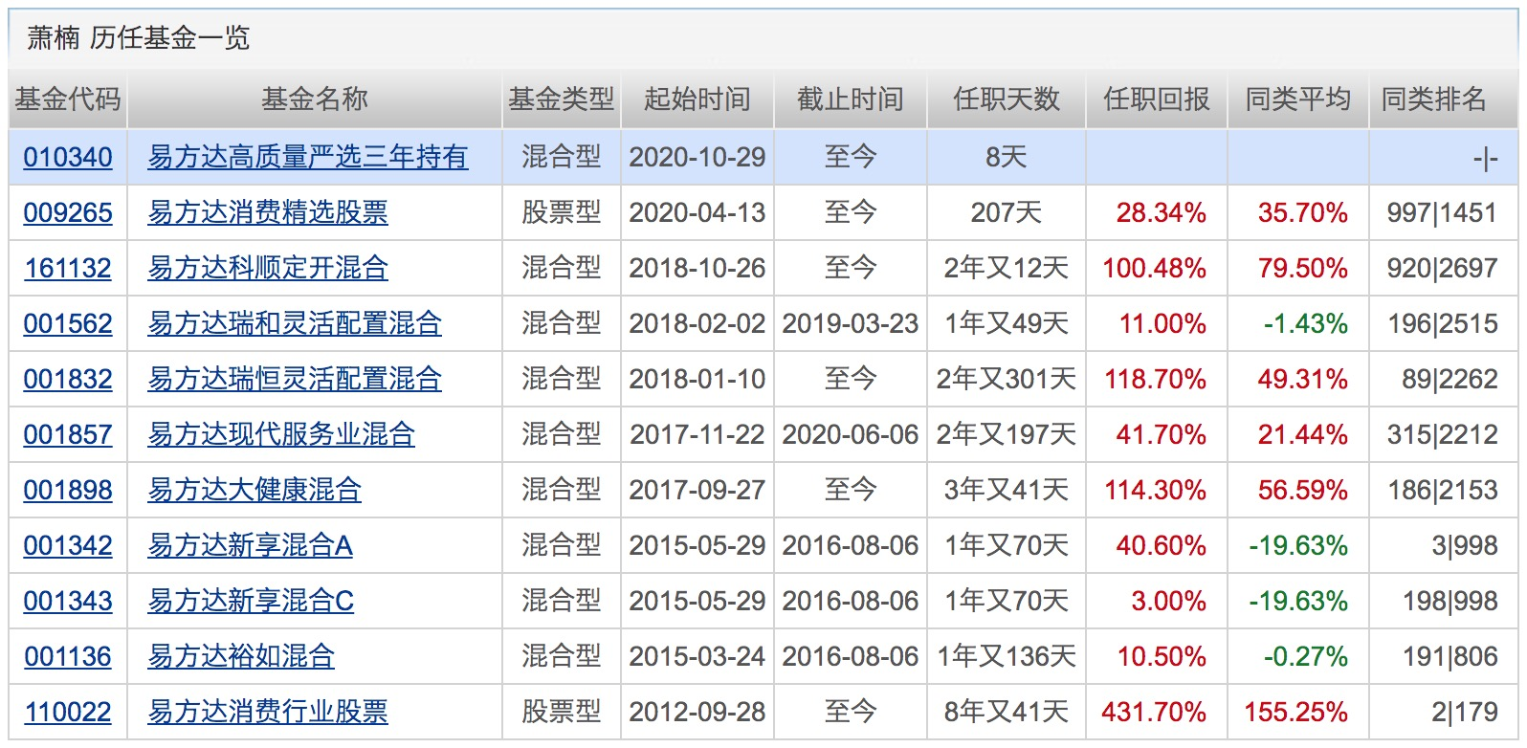Screen dimensions: 1527x748
Task: Open 易方达科顺定开混合 fund page
Action: (x=268, y=268)
